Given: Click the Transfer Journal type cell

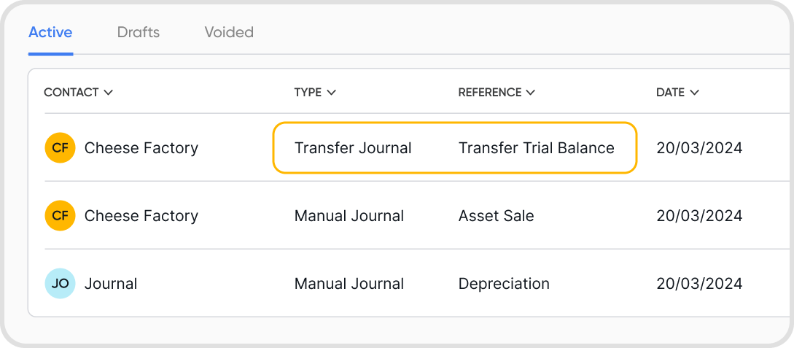Looking at the screenshot, I should 353,148.
